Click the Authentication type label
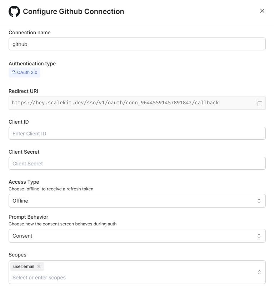The width and height of the screenshot is (274, 294). point(32,64)
